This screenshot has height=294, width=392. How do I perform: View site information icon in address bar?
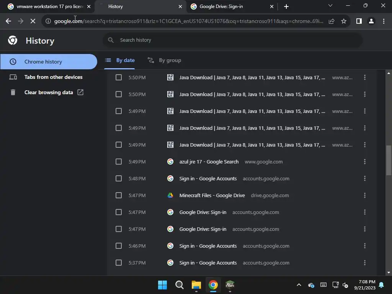(x=48, y=21)
